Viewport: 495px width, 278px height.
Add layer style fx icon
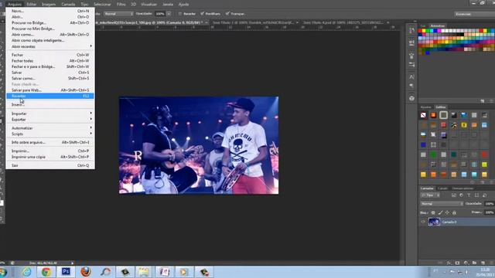449,263
